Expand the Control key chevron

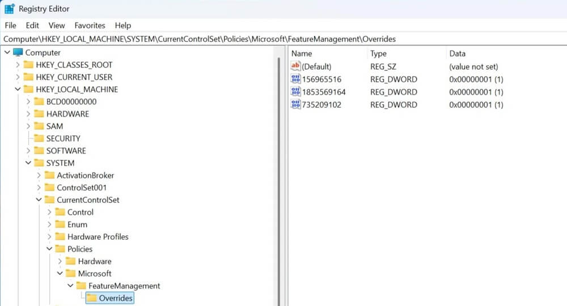click(x=49, y=212)
